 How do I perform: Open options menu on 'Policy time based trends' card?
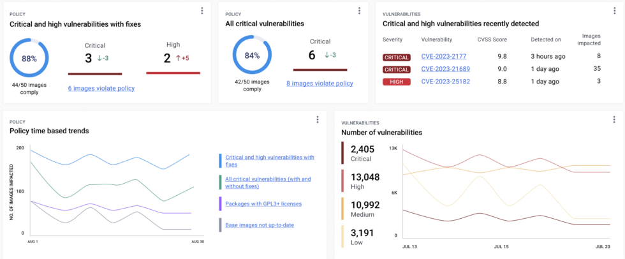[x=318, y=119]
